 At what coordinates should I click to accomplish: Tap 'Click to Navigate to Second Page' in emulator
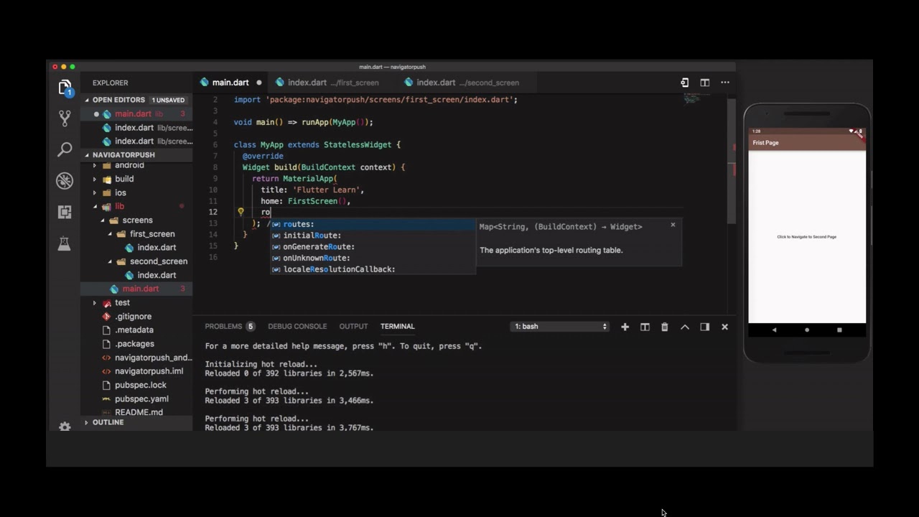click(806, 237)
